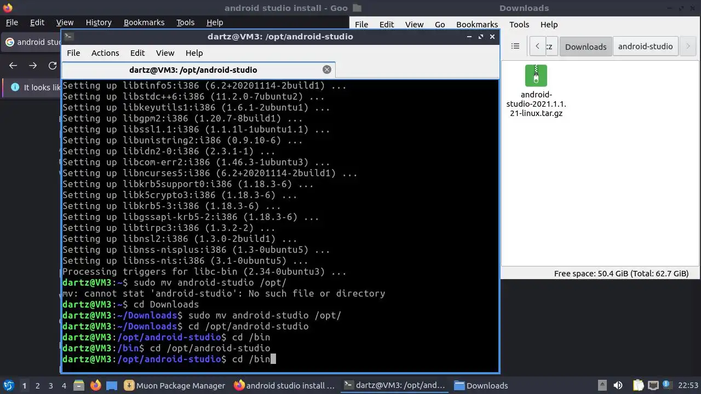Screen dimensions: 701x394
Task: Click the 'Free space: 50.4 GiB' status text
Action: coord(621,274)
